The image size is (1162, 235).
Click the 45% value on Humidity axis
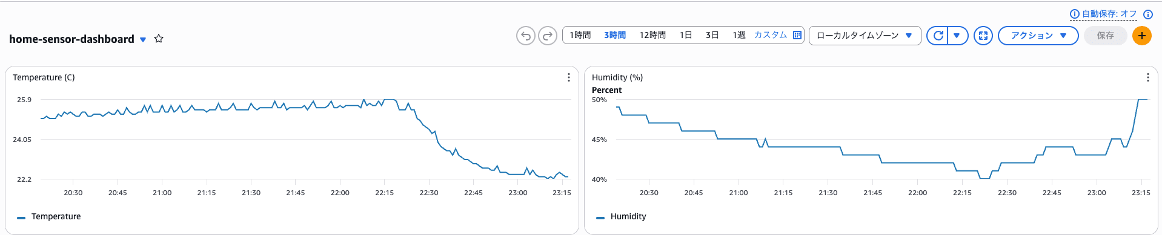click(x=599, y=140)
